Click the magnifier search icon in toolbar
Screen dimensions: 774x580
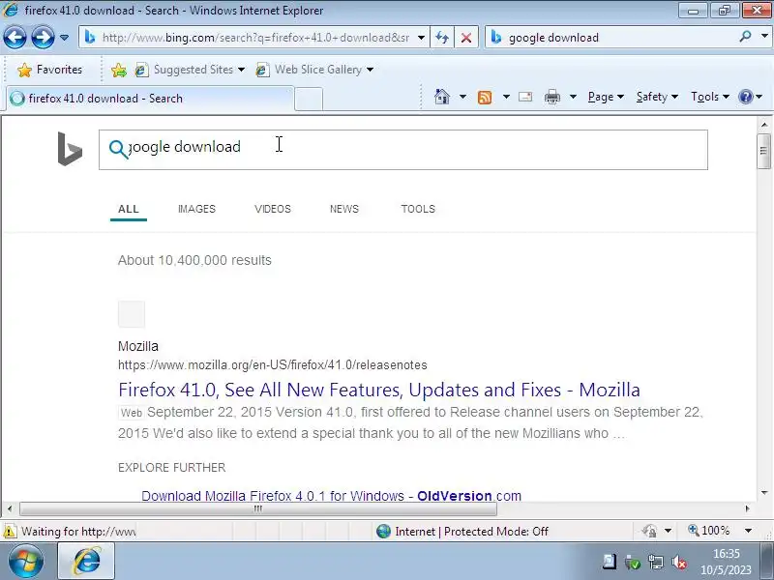point(745,37)
